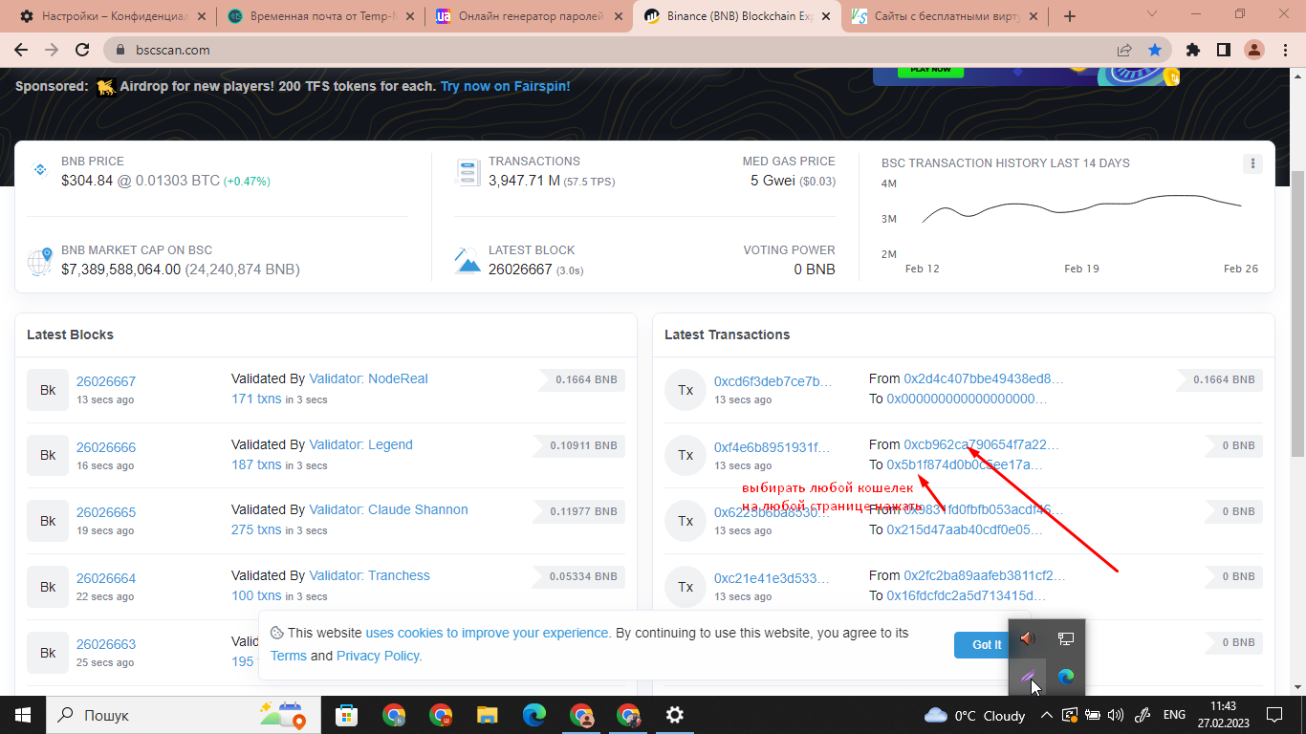The height and width of the screenshot is (734, 1306).
Task: Open transaction 0xcd6f3deb7ce7b
Action: pyautogui.click(x=773, y=381)
